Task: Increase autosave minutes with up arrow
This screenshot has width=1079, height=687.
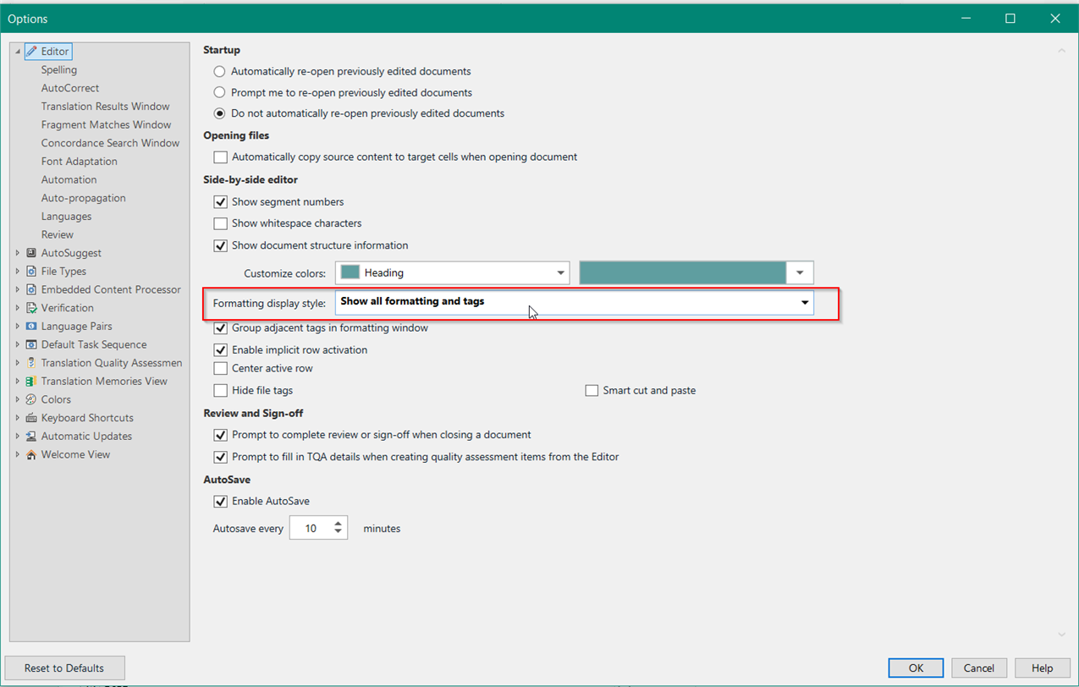Action: [x=339, y=524]
